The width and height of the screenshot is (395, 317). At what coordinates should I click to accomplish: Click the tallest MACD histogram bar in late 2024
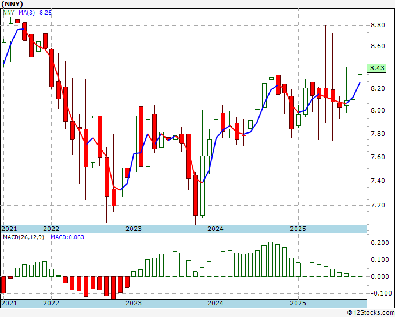[271, 259]
